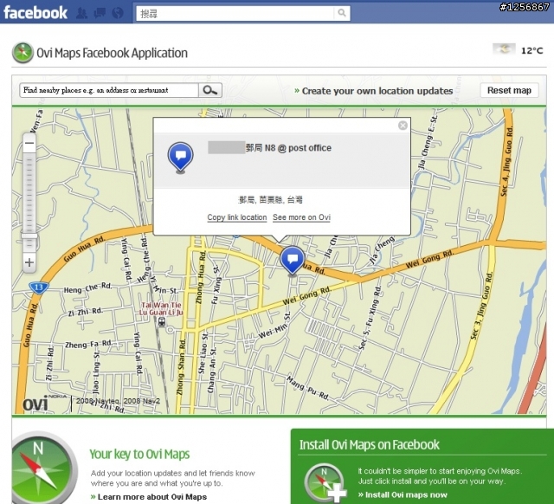
Task: Click Your key to Ovi Maps heading
Action: pyautogui.click(x=139, y=454)
